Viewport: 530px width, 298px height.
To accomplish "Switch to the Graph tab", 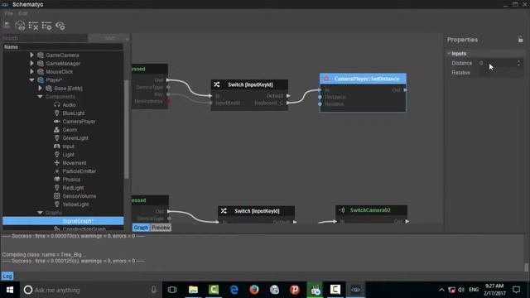I will (141, 228).
